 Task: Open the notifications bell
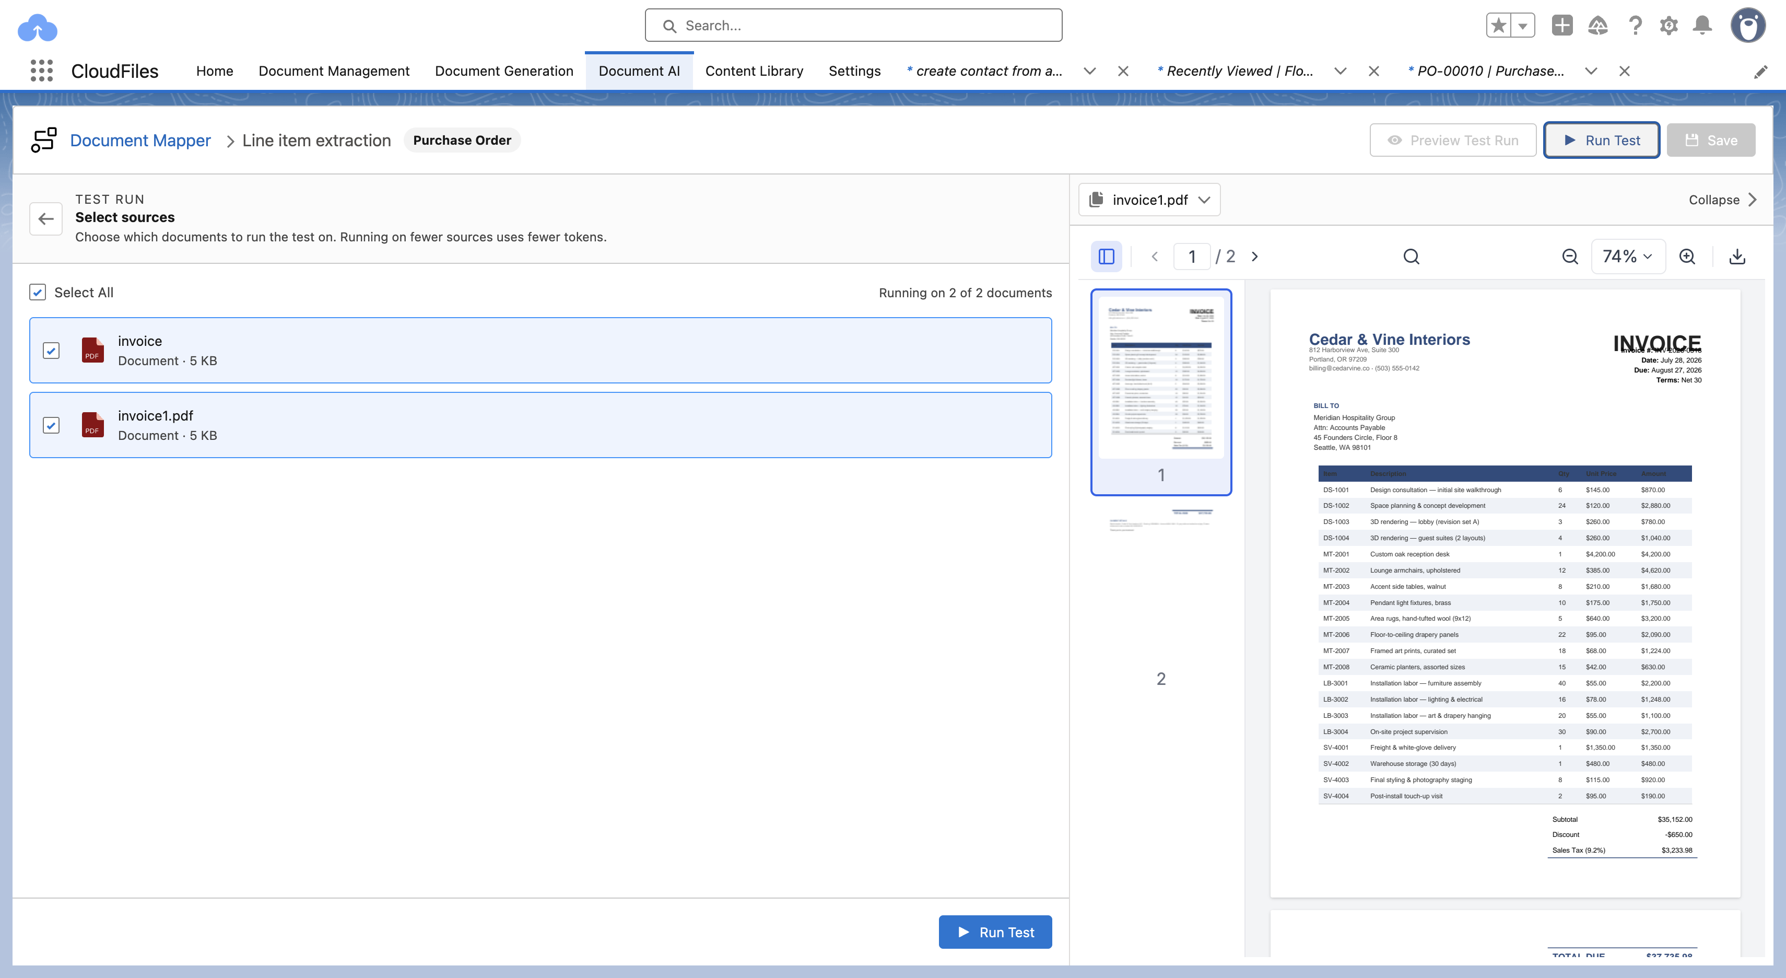pos(1703,26)
